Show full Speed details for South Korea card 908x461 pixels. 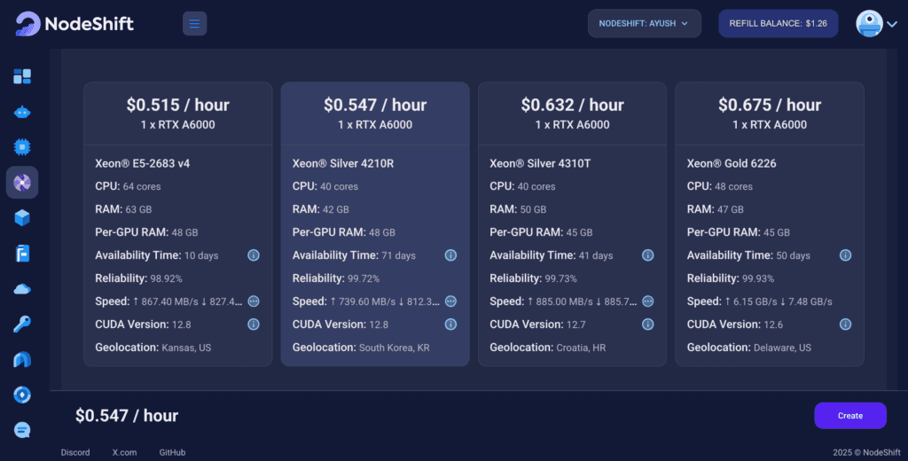pos(450,301)
